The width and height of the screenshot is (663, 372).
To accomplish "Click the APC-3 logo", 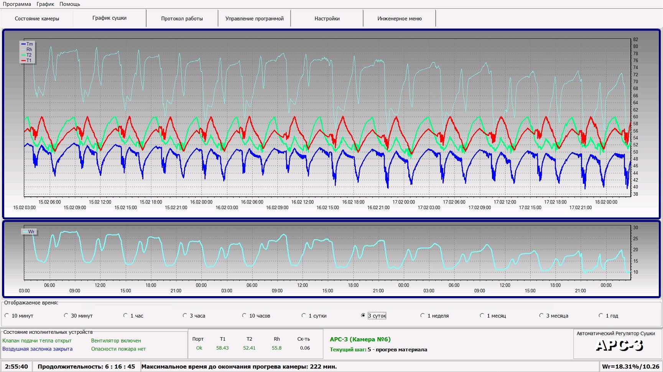I will pyautogui.click(x=619, y=346).
